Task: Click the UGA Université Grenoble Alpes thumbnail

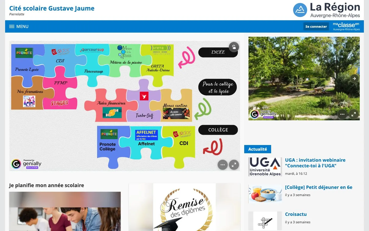Action: click(x=265, y=167)
